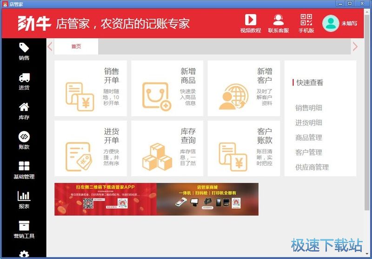The width and height of the screenshot is (372, 259).
Task: Open the 客户账款 card
Action: [x=244, y=149]
